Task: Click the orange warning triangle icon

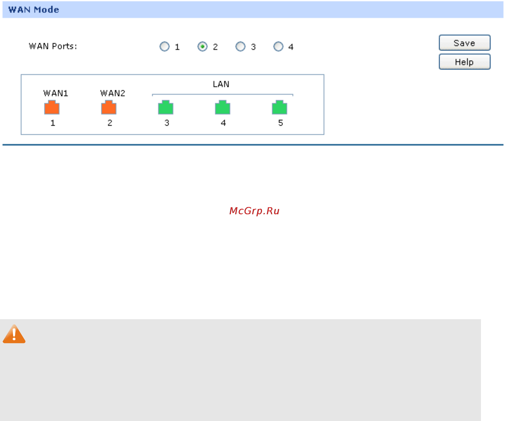Action: pyautogui.click(x=14, y=334)
